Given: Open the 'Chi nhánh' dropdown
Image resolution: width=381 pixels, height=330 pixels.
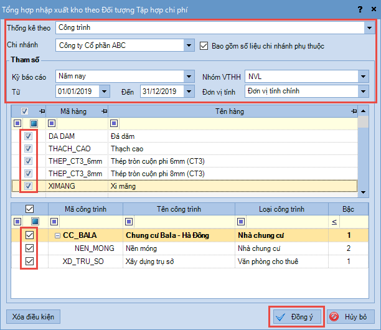Looking at the screenshot, I should pos(189,45).
